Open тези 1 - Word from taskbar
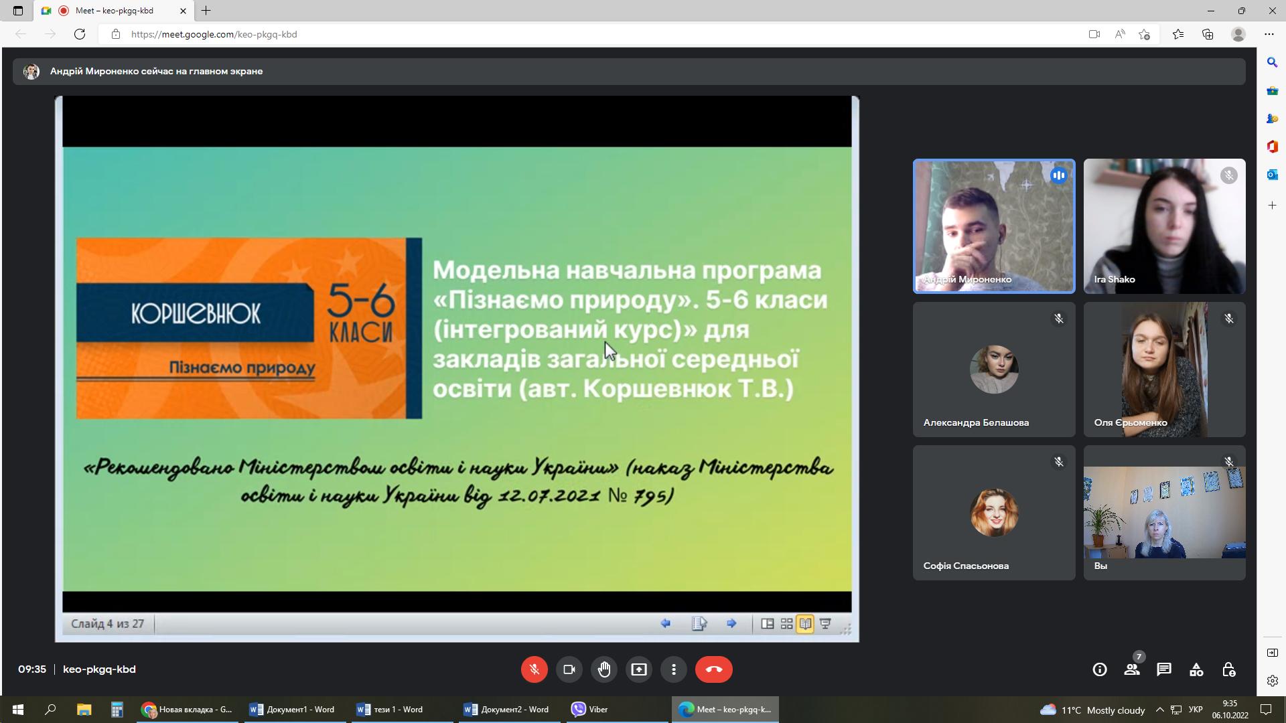1286x723 pixels. [x=391, y=710]
